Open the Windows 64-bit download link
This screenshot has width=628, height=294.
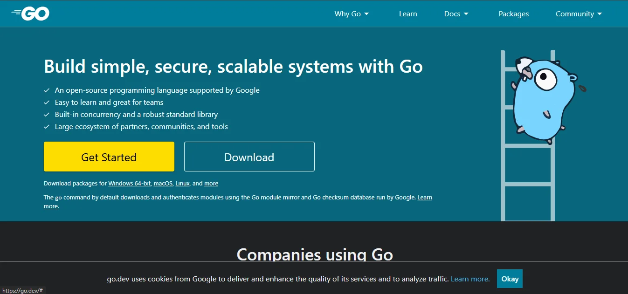pos(129,183)
